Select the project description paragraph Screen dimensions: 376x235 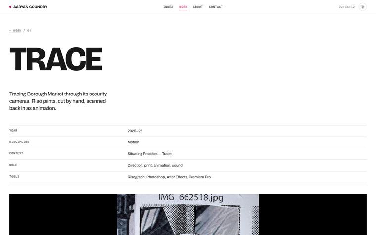[58, 101]
